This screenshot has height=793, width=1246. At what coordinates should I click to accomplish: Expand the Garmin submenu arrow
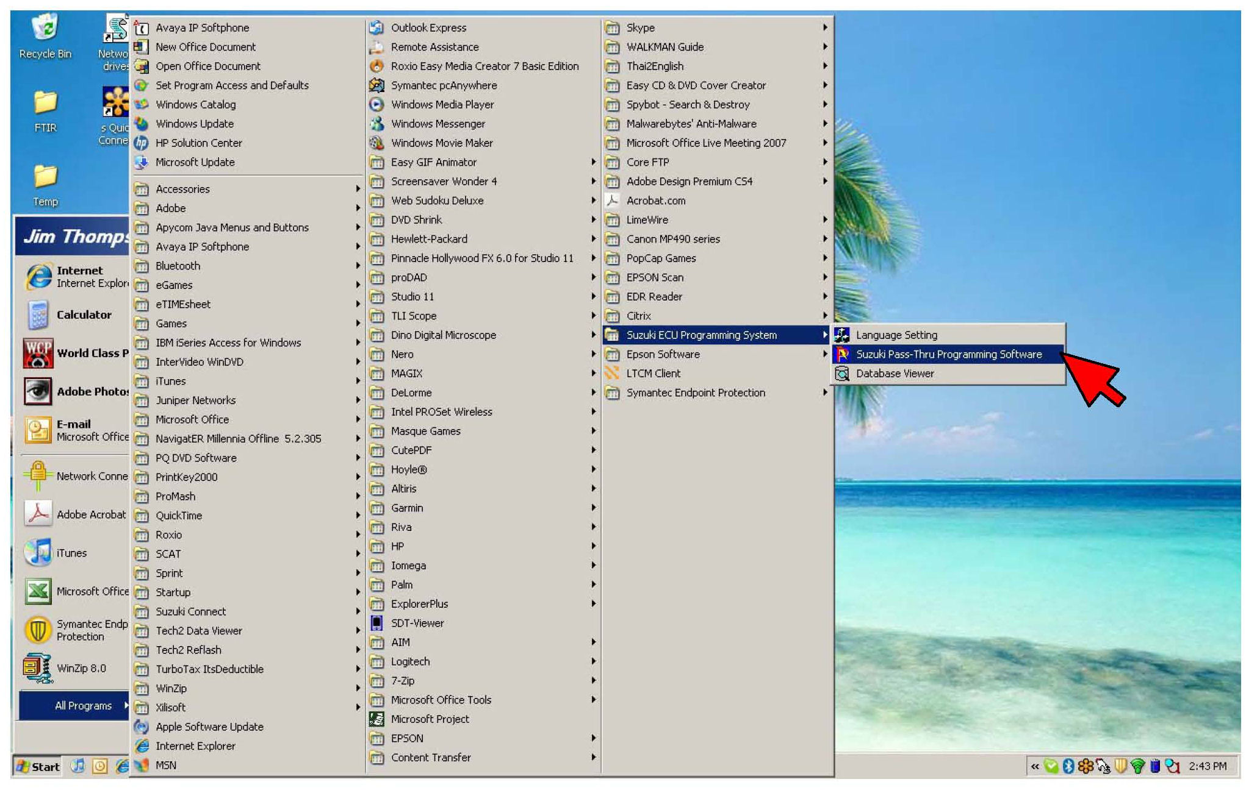(x=593, y=508)
